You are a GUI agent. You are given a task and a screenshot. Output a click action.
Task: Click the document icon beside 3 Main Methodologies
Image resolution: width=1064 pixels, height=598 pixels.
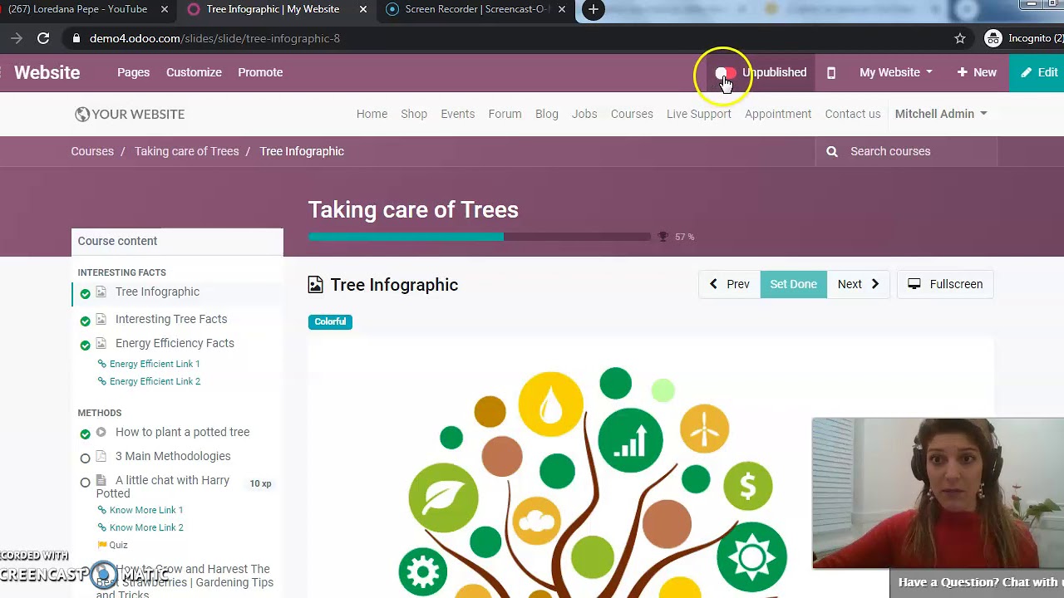click(x=101, y=456)
